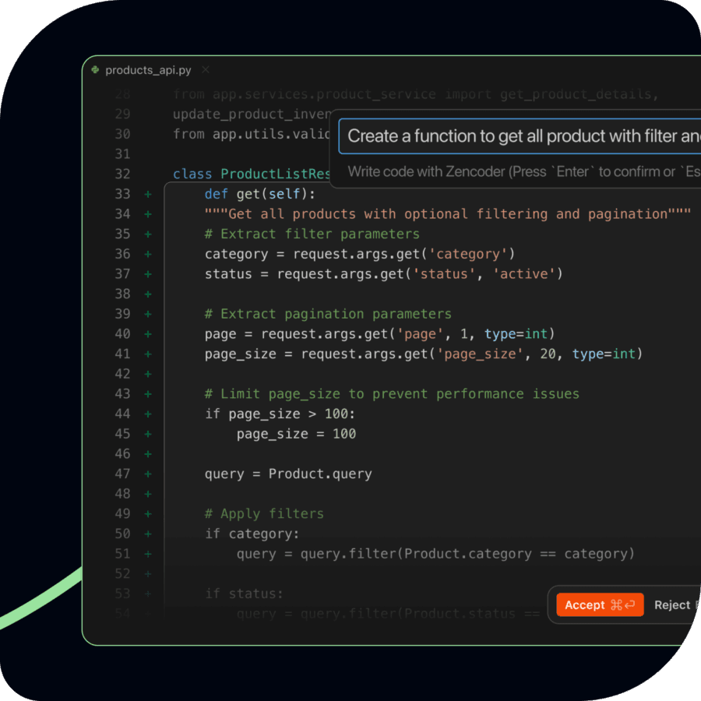Click line number 30 in gutter

coord(122,134)
